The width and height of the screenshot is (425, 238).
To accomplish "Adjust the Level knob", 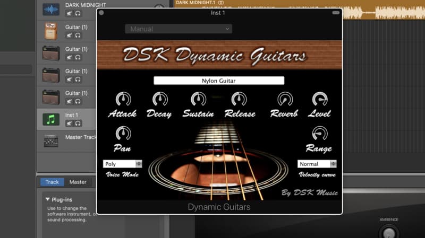I will (320, 99).
